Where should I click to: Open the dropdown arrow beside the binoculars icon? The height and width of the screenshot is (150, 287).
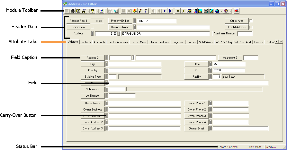88,11
